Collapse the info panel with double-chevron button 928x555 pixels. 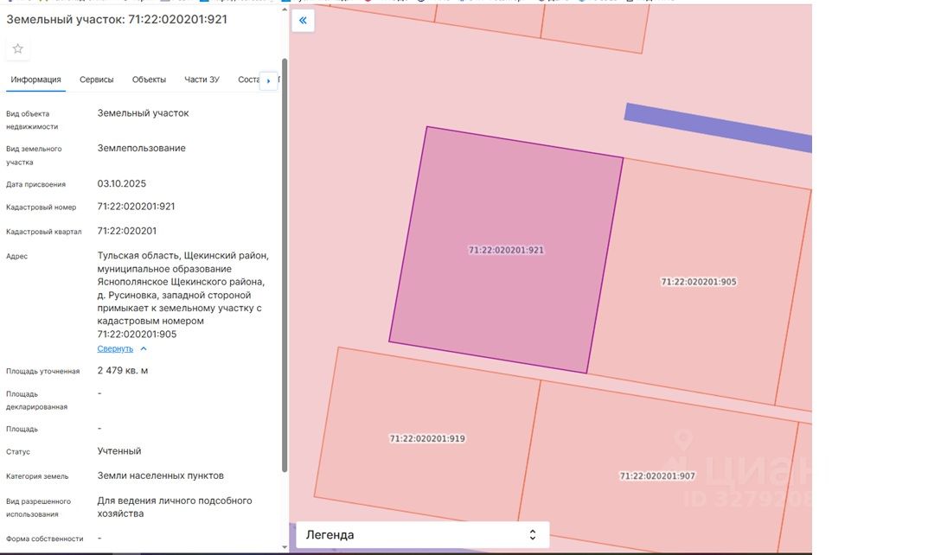pyautogui.click(x=303, y=21)
